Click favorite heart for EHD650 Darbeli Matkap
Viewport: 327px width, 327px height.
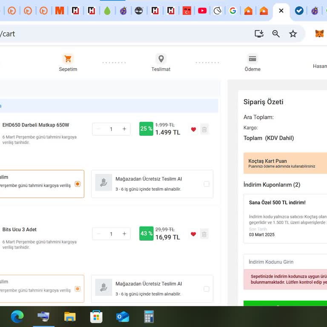pyautogui.click(x=193, y=129)
